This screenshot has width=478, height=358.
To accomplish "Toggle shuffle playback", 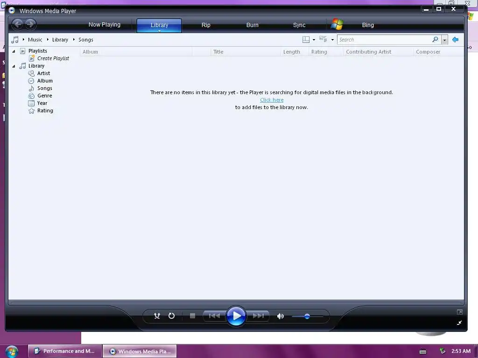I will [157, 316].
